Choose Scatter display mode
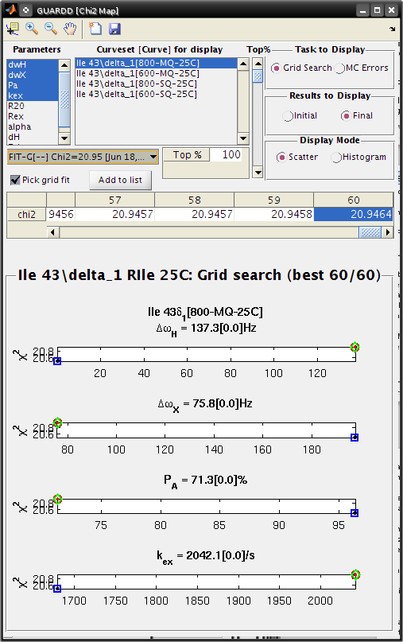The width and height of the screenshot is (403, 642). tap(281, 158)
